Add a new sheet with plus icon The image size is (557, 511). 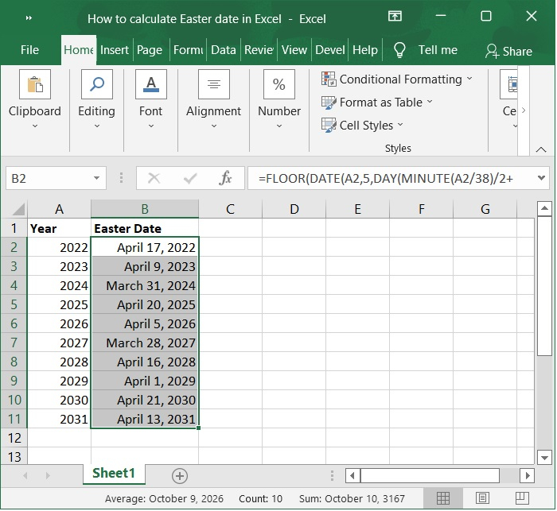(x=180, y=476)
